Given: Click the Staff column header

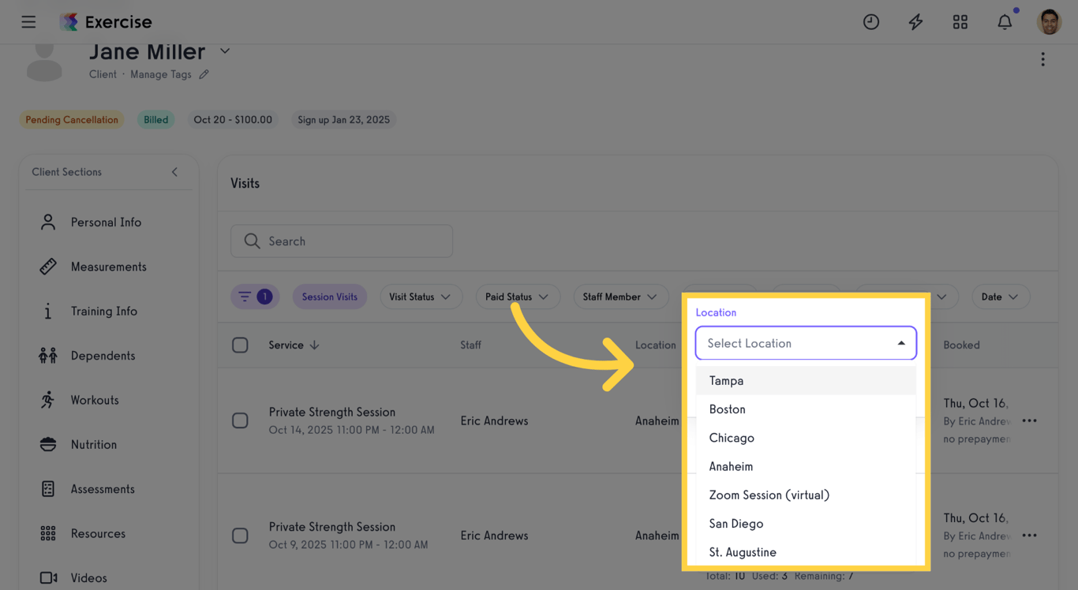Looking at the screenshot, I should 471,345.
